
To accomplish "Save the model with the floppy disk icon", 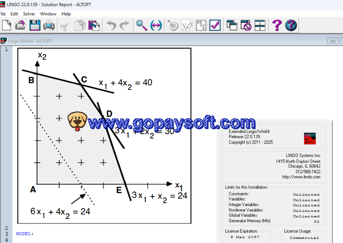I will [34, 25].
